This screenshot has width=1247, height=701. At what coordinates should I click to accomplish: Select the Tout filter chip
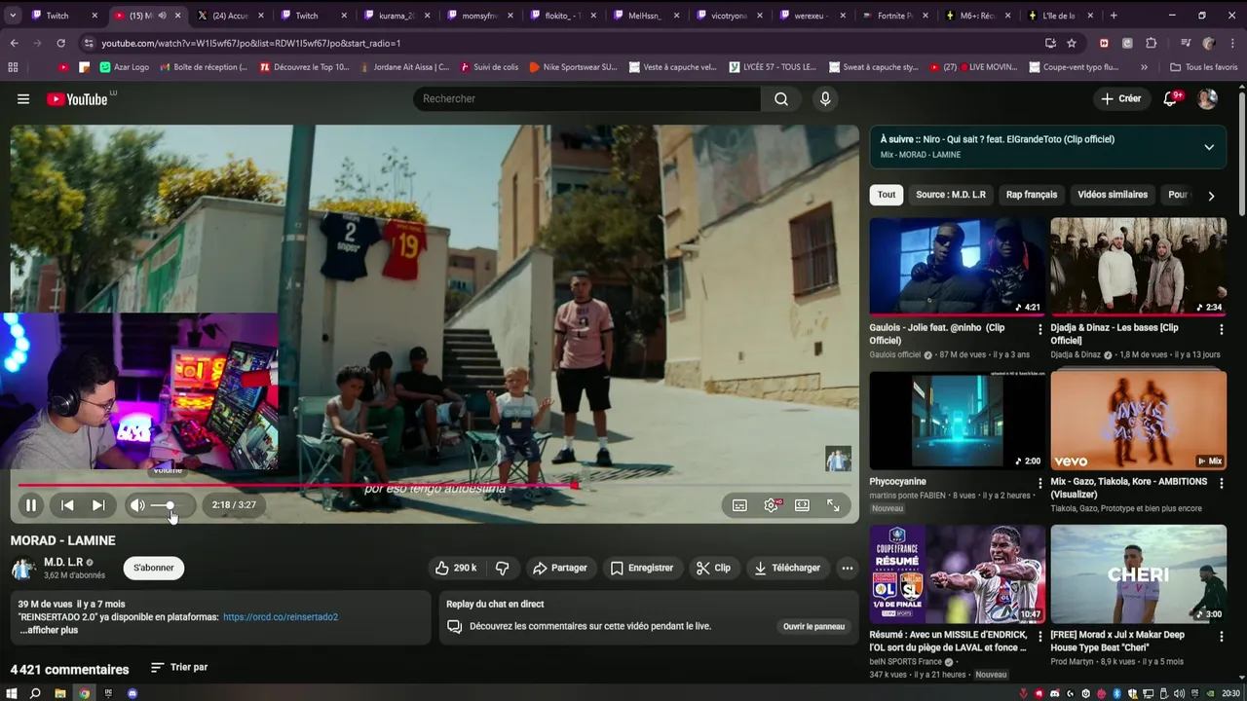[887, 195]
